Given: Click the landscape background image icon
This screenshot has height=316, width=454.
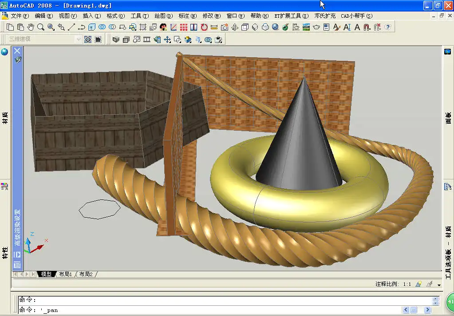Looking at the screenshot, I should click(306, 27).
